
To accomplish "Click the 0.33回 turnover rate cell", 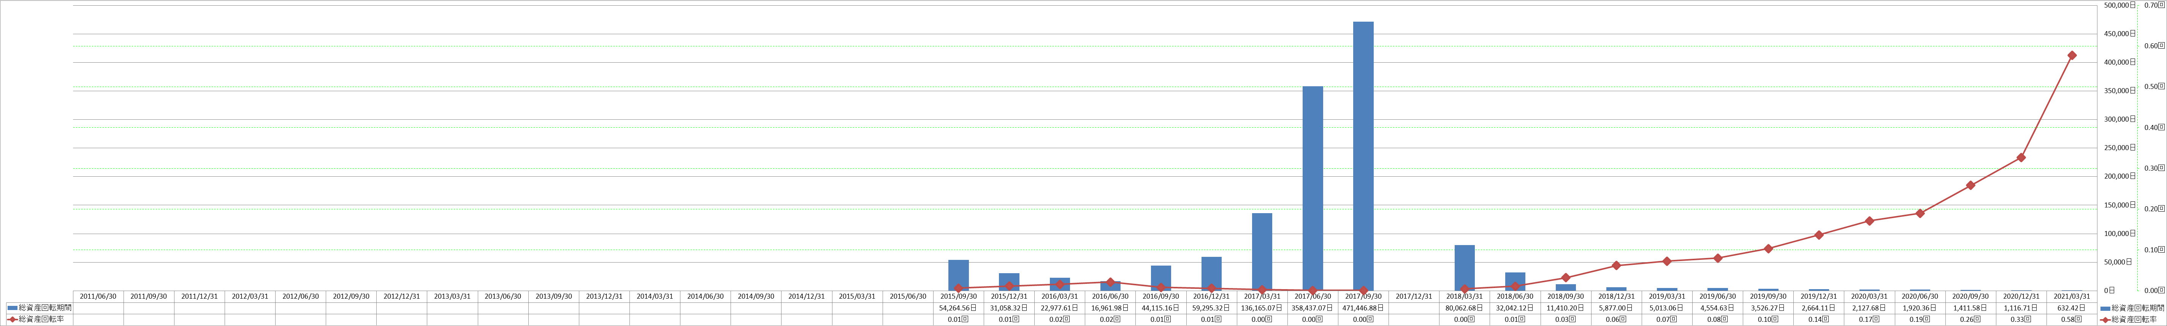I will [x=2021, y=319].
